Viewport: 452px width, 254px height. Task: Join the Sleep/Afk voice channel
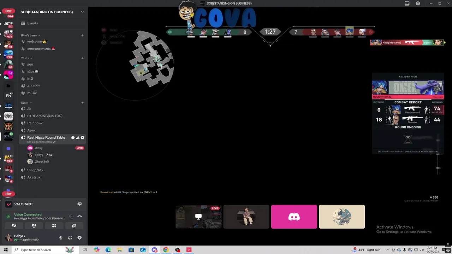(52, 170)
